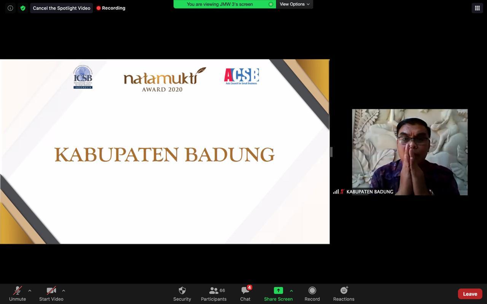Open the Participants panel

tap(213, 294)
